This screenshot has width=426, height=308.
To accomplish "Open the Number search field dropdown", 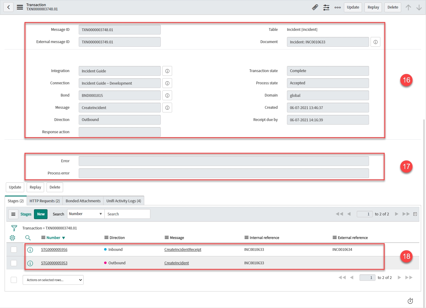I will pyautogui.click(x=85, y=214).
